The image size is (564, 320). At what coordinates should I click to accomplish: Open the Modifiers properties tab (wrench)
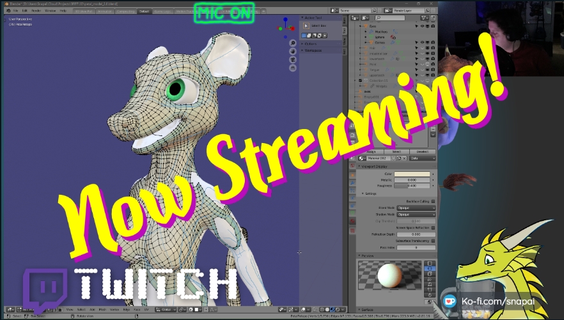coord(352,183)
